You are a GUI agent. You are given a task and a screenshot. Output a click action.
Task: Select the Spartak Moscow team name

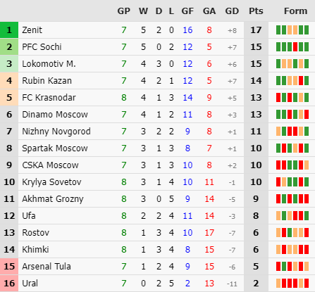tap(55, 148)
